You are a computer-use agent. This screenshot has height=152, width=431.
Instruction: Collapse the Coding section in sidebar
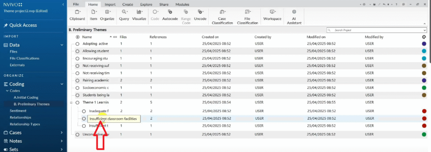62,84
